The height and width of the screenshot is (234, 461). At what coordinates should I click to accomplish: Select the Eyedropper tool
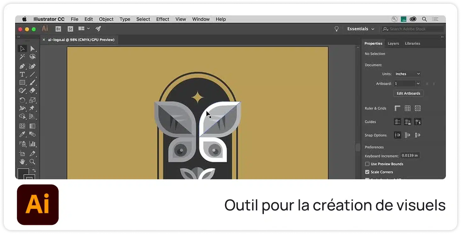pos(22,134)
